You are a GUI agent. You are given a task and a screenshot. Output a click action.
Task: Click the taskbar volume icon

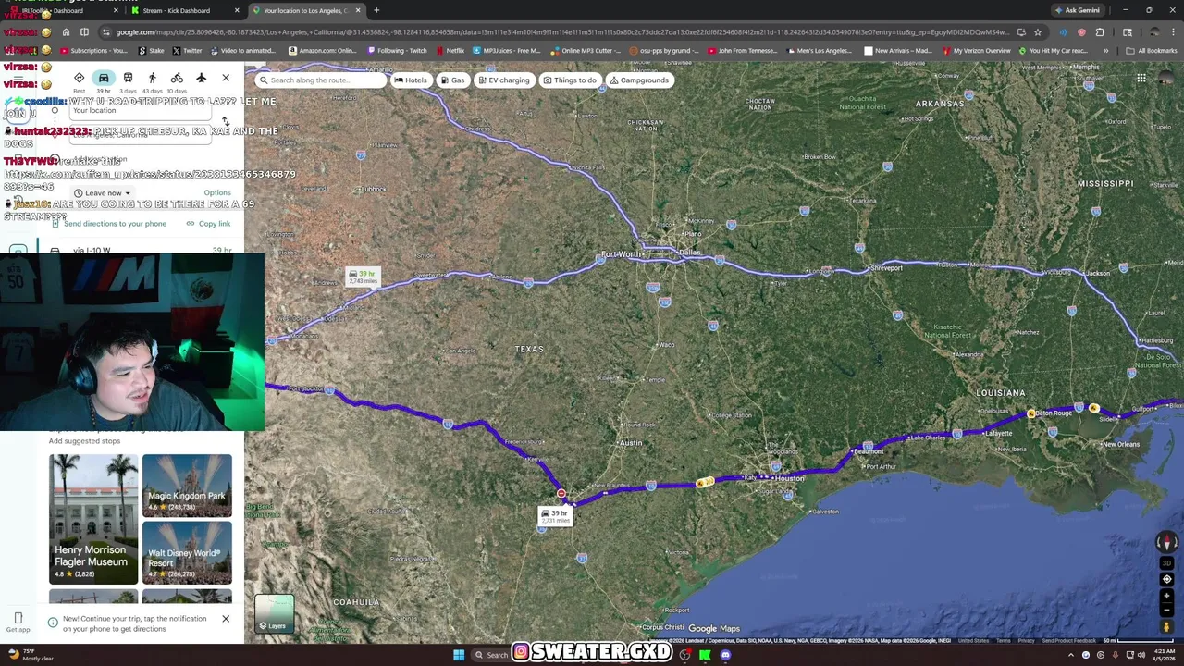[1141, 655]
